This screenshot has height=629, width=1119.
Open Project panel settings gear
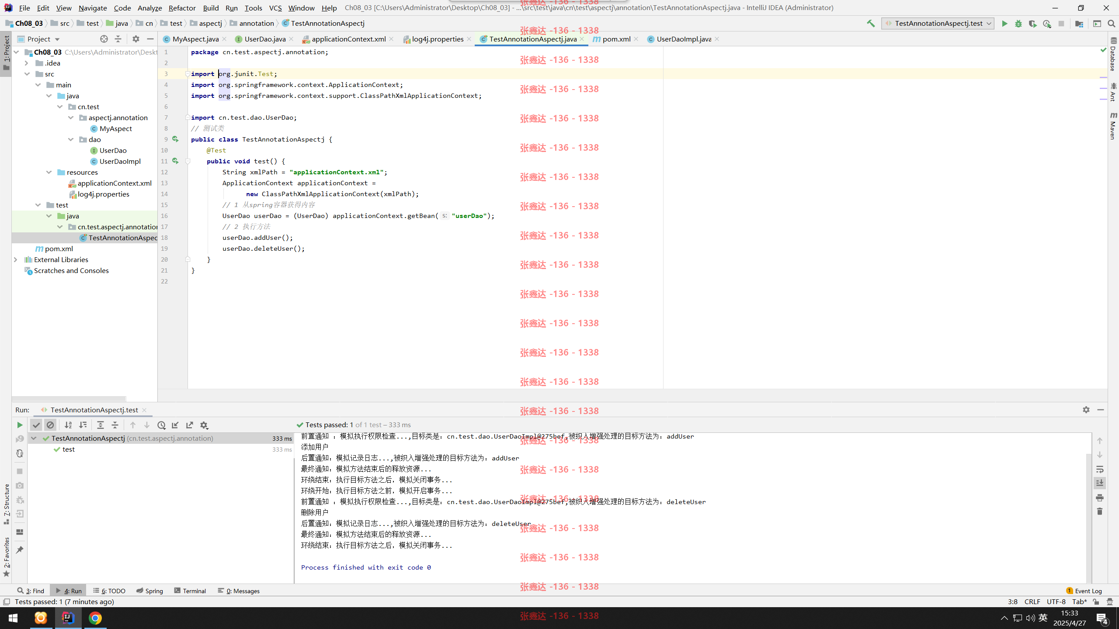click(136, 39)
